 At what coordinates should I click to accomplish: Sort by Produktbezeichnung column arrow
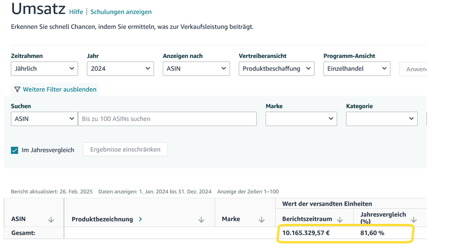[201, 220]
